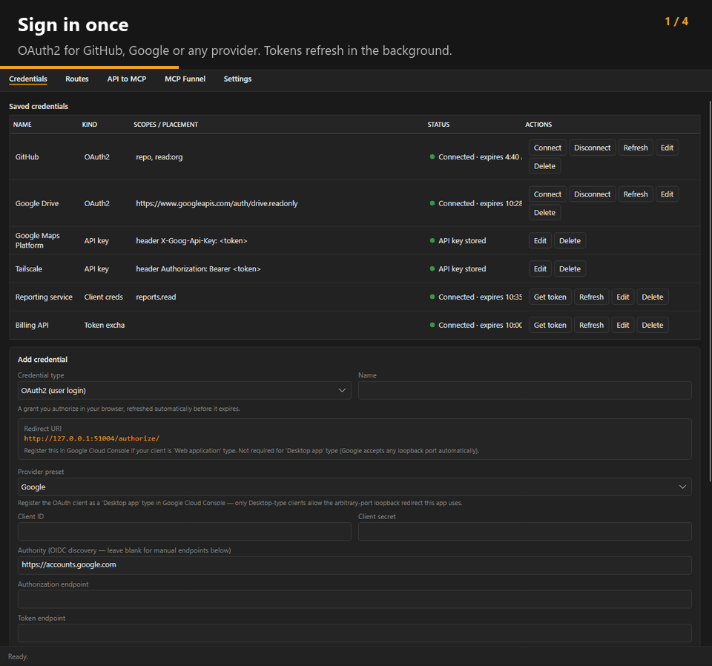Click the STATUS column header

coord(438,125)
